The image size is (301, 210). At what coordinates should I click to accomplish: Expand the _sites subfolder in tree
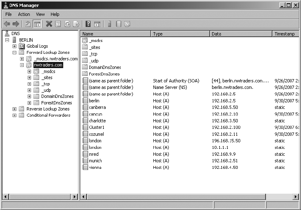click(29, 78)
